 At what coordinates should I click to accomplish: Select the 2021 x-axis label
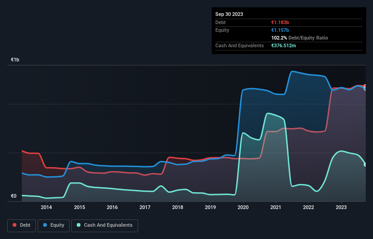[276, 207]
